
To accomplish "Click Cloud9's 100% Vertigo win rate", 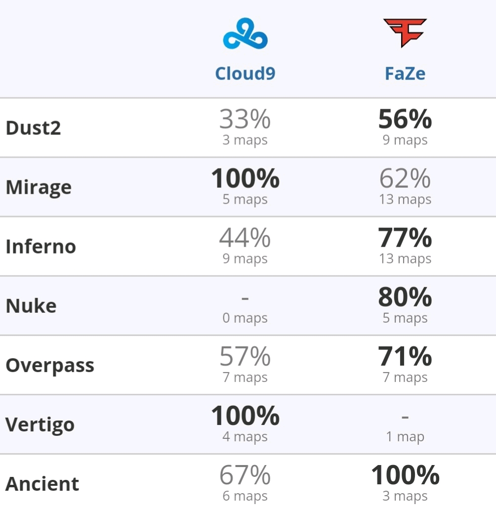I will click(245, 416).
